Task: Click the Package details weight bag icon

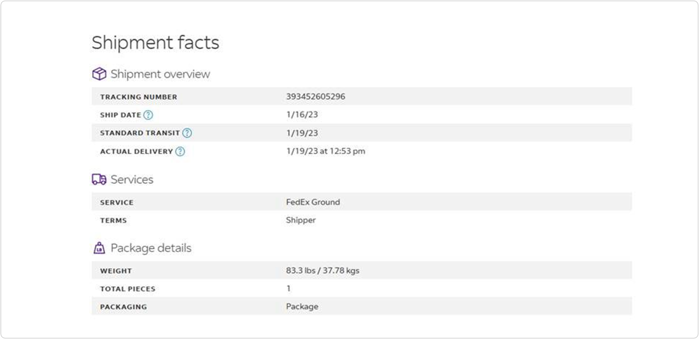Action: [99, 248]
